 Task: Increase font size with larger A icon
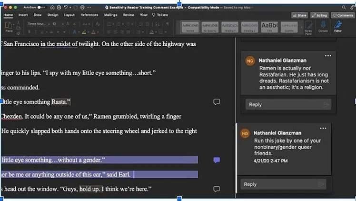pos(68,24)
